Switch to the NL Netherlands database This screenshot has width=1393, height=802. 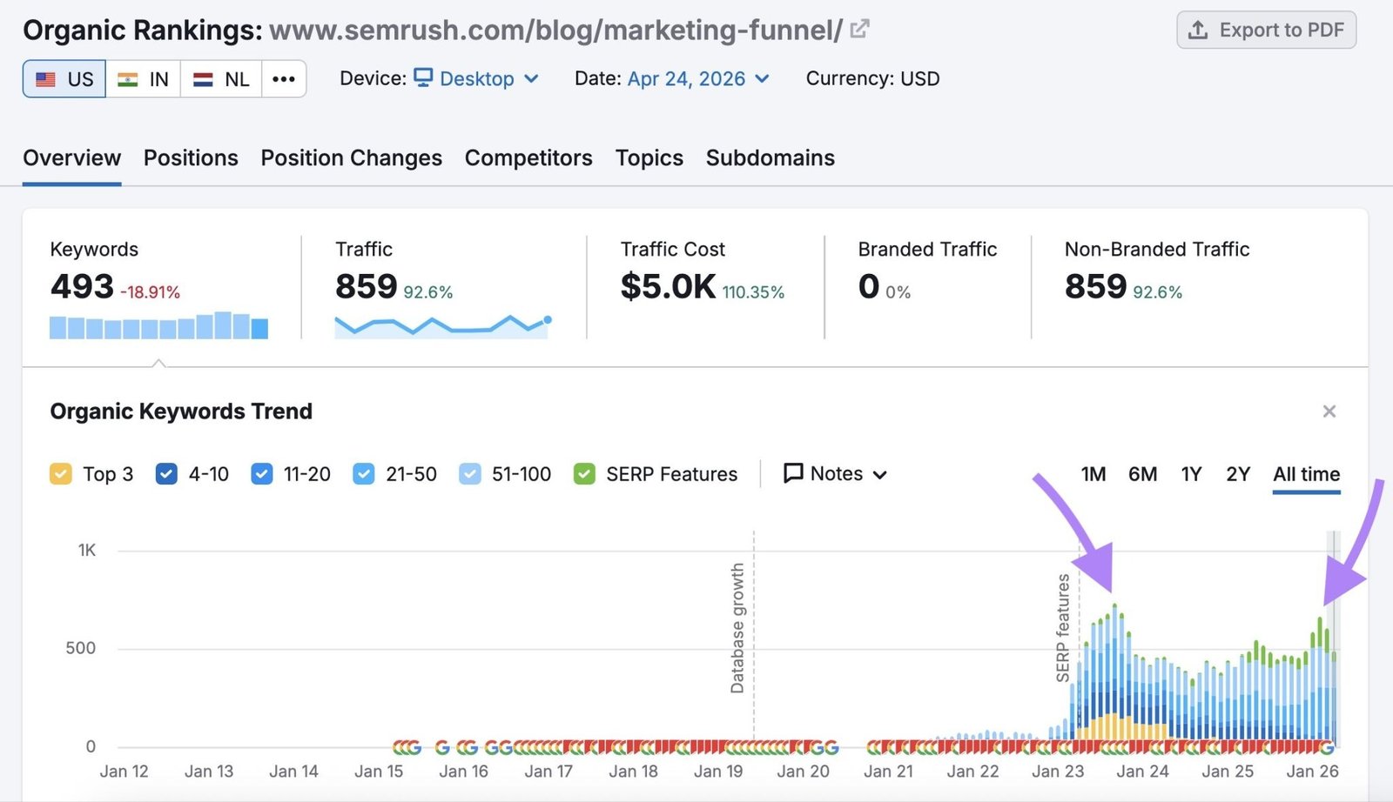point(221,79)
